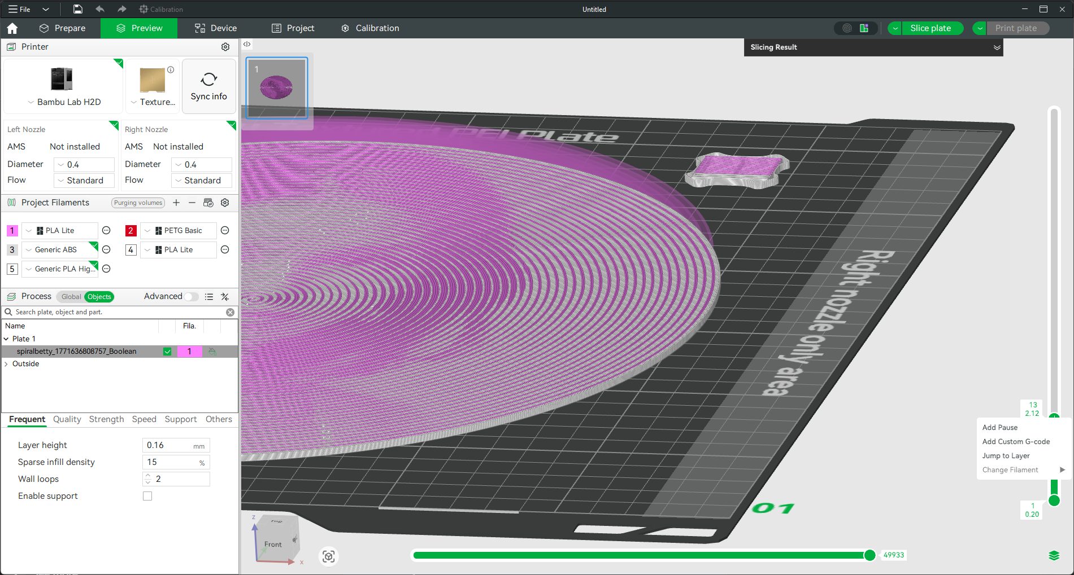Enable support checkbox

tap(147, 496)
